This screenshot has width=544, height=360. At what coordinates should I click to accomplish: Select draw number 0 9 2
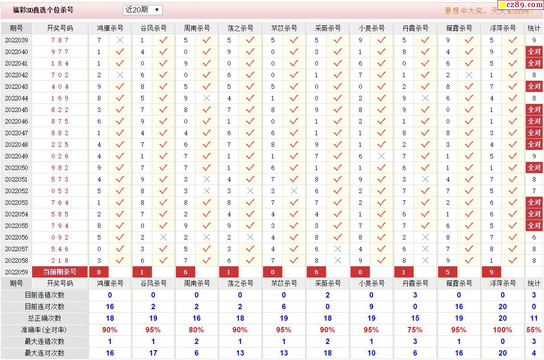60,237
